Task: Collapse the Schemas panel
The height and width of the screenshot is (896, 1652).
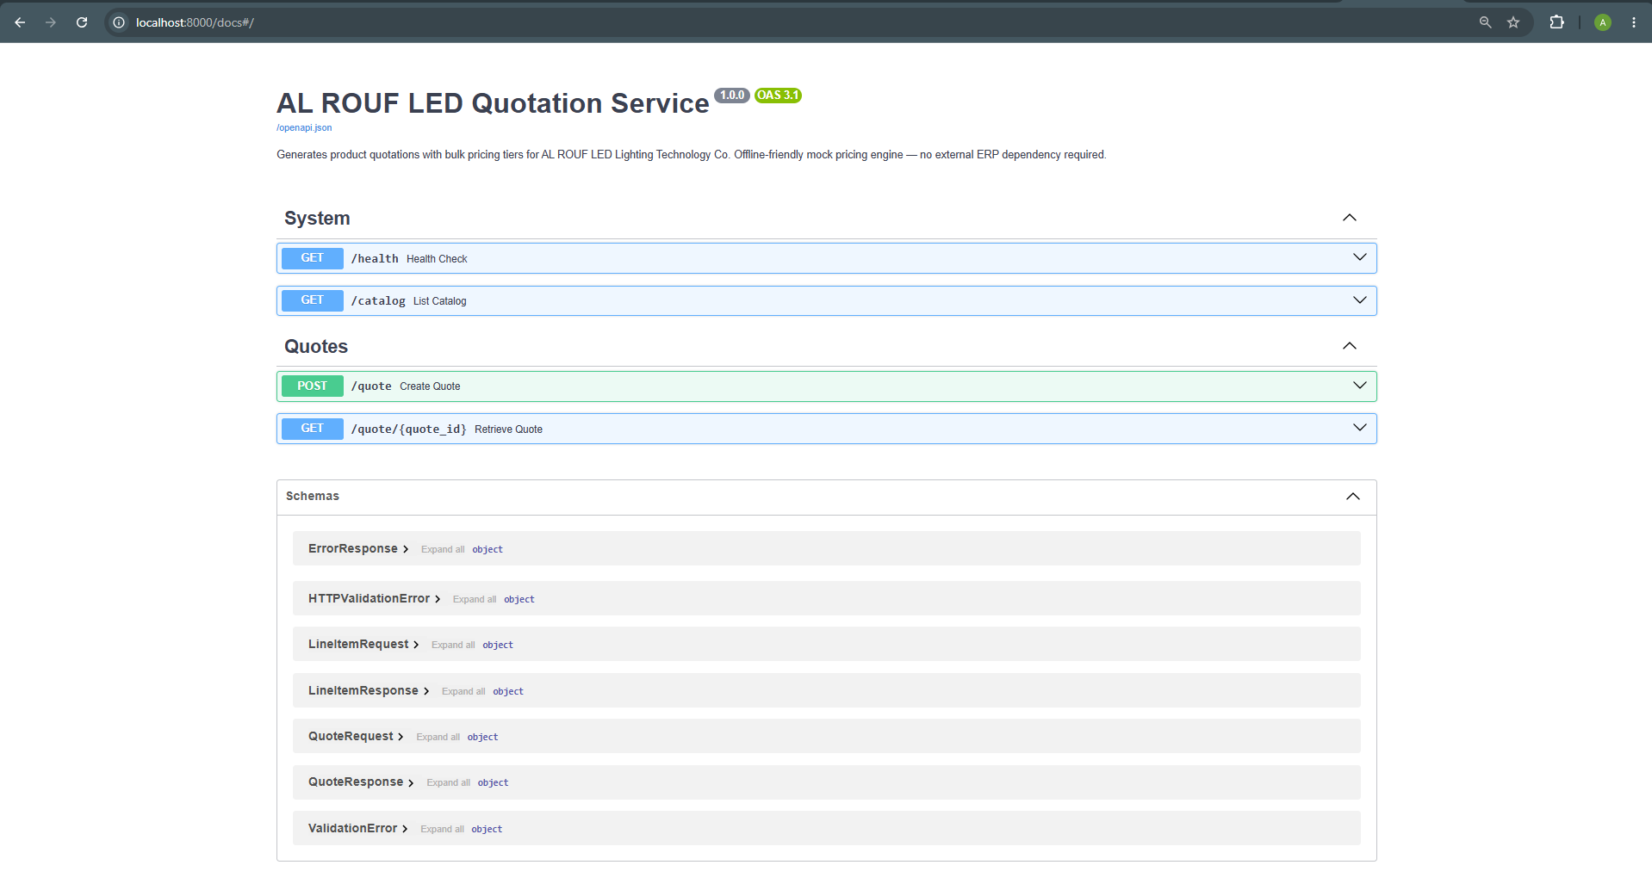Action: (x=1353, y=497)
